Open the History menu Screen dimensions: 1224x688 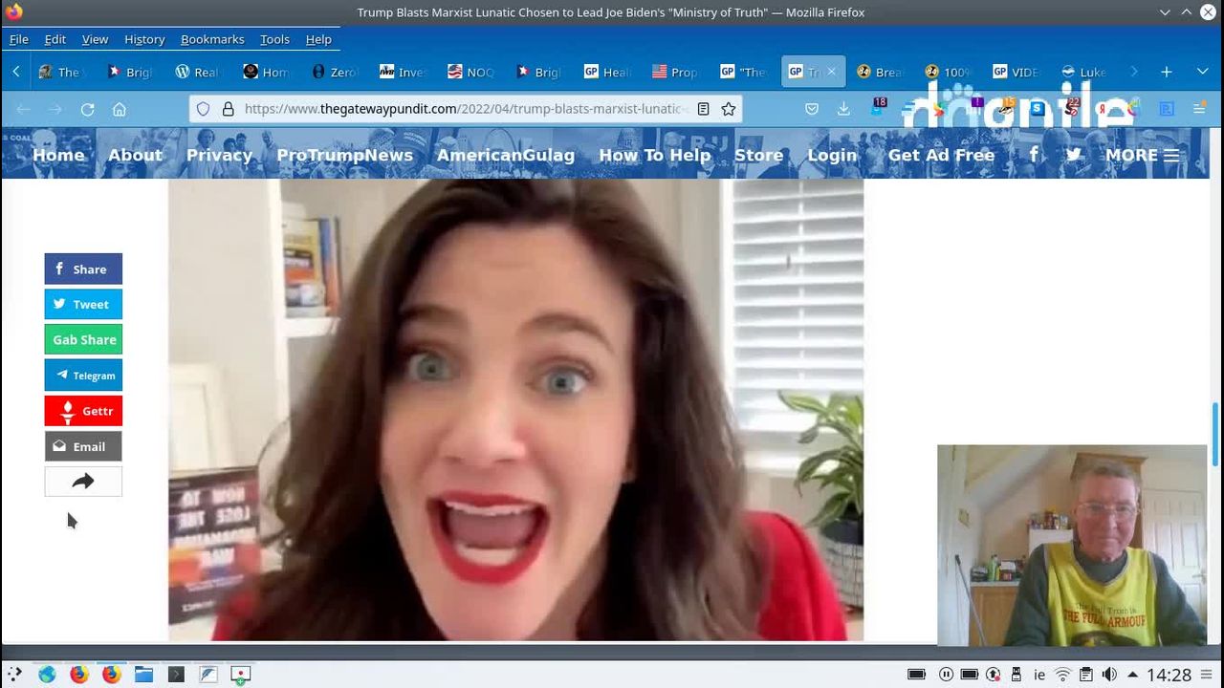(144, 39)
